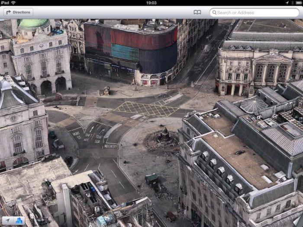303x227 pixels.
Task: Click the Search or Address field
Action: [255, 13]
